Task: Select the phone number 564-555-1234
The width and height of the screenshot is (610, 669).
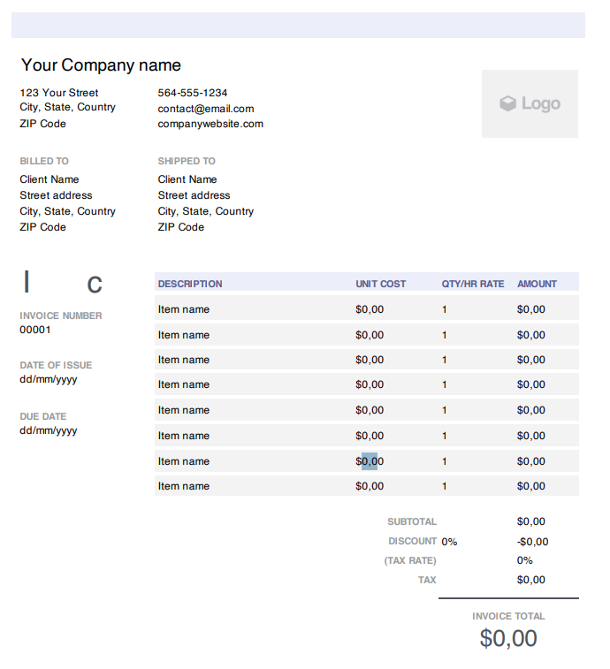Action: click(193, 93)
